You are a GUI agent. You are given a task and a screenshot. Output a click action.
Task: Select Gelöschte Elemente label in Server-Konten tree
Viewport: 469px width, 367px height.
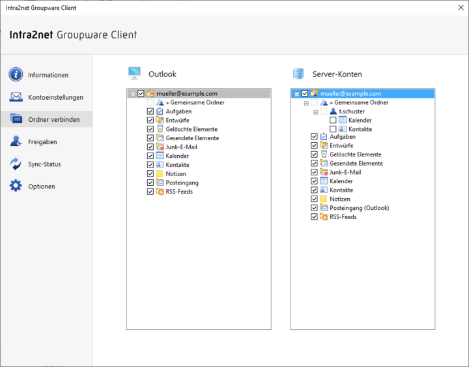[356, 154]
